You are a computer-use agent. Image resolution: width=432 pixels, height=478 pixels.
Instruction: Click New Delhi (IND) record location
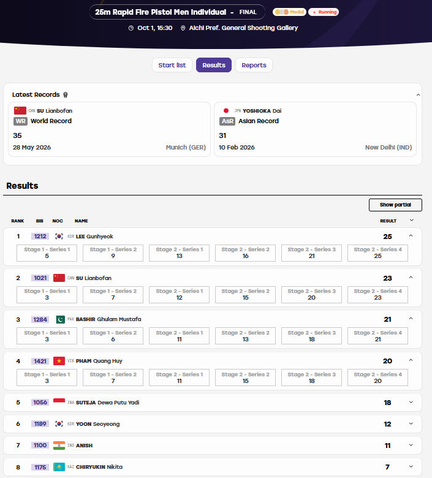pos(388,148)
